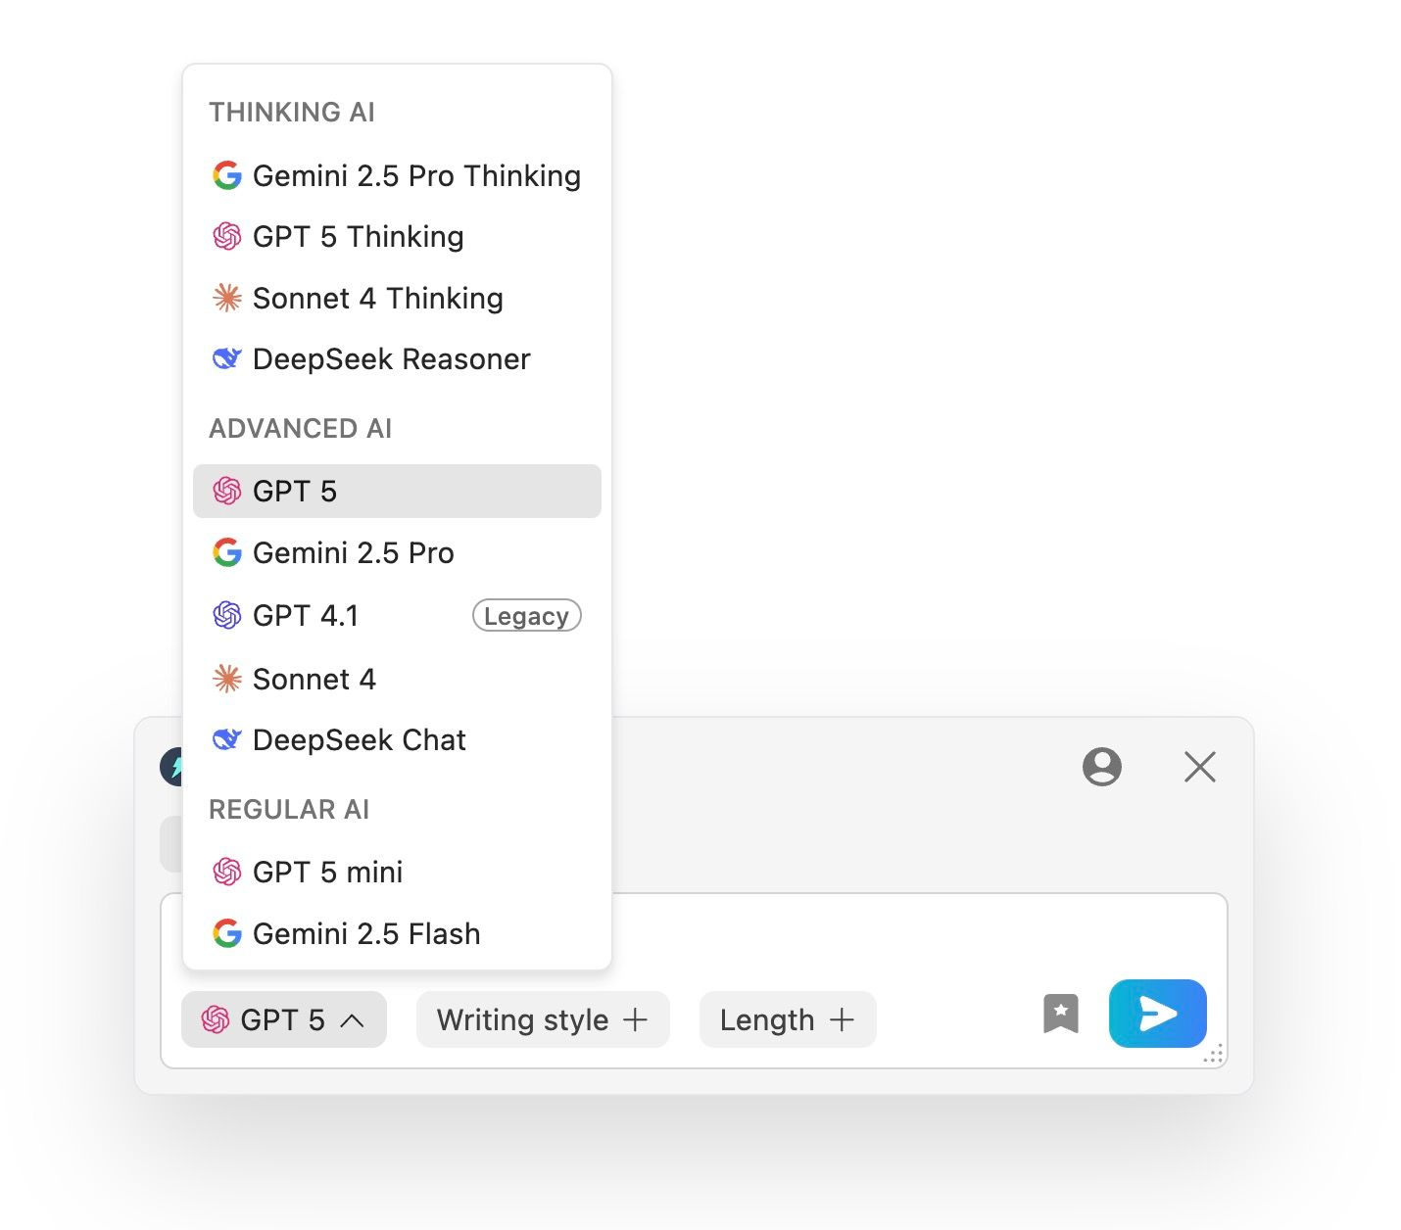Image resolution: width=1401 pixels, height=1230 pixels.
Task: Select the highlighted GPT 5 menu entry
Action: (397, 492)
